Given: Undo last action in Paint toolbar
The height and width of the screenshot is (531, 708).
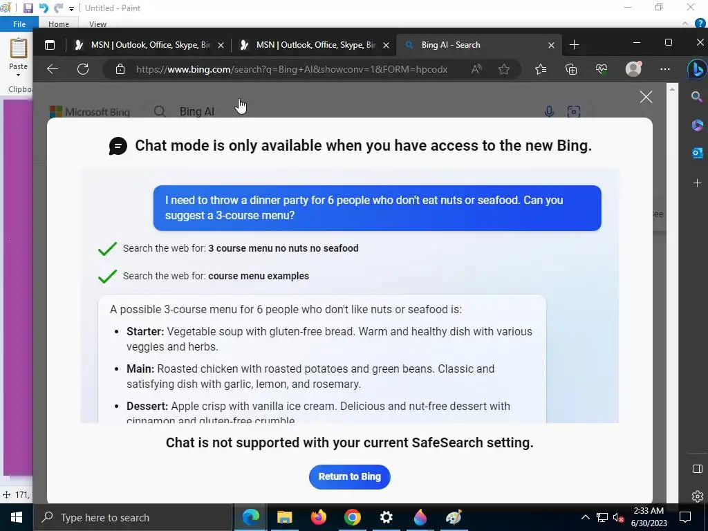Looking at the screenshot, I should [44, 8].
